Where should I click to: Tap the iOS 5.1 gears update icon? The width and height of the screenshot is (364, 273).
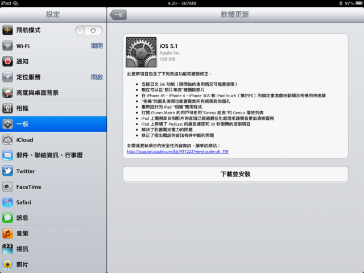click(141, 52)
